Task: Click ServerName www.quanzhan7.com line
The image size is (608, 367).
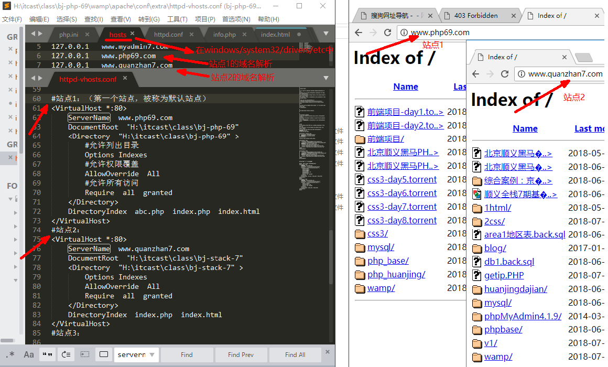Action: point(128,249)
